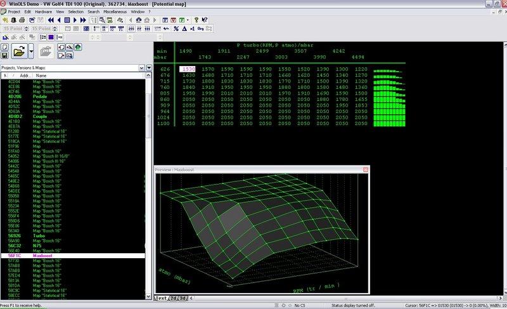Click the No CS status bar entry
Image resolution: width=507 pixels, height=309 pixels.
[x=299, y=305]
